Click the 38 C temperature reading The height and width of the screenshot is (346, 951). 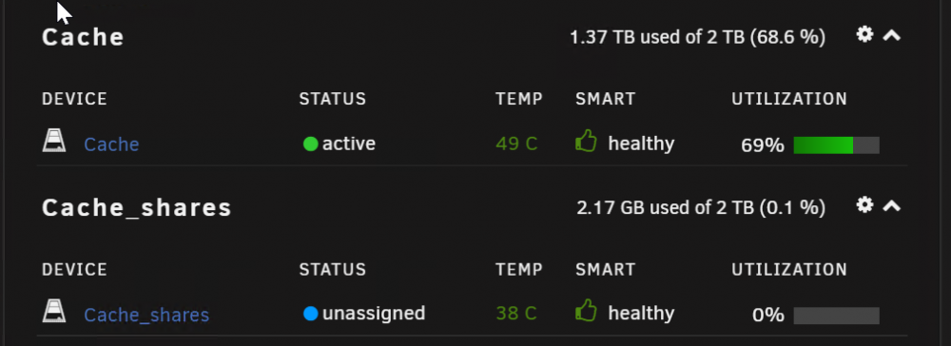pos(516,314)
